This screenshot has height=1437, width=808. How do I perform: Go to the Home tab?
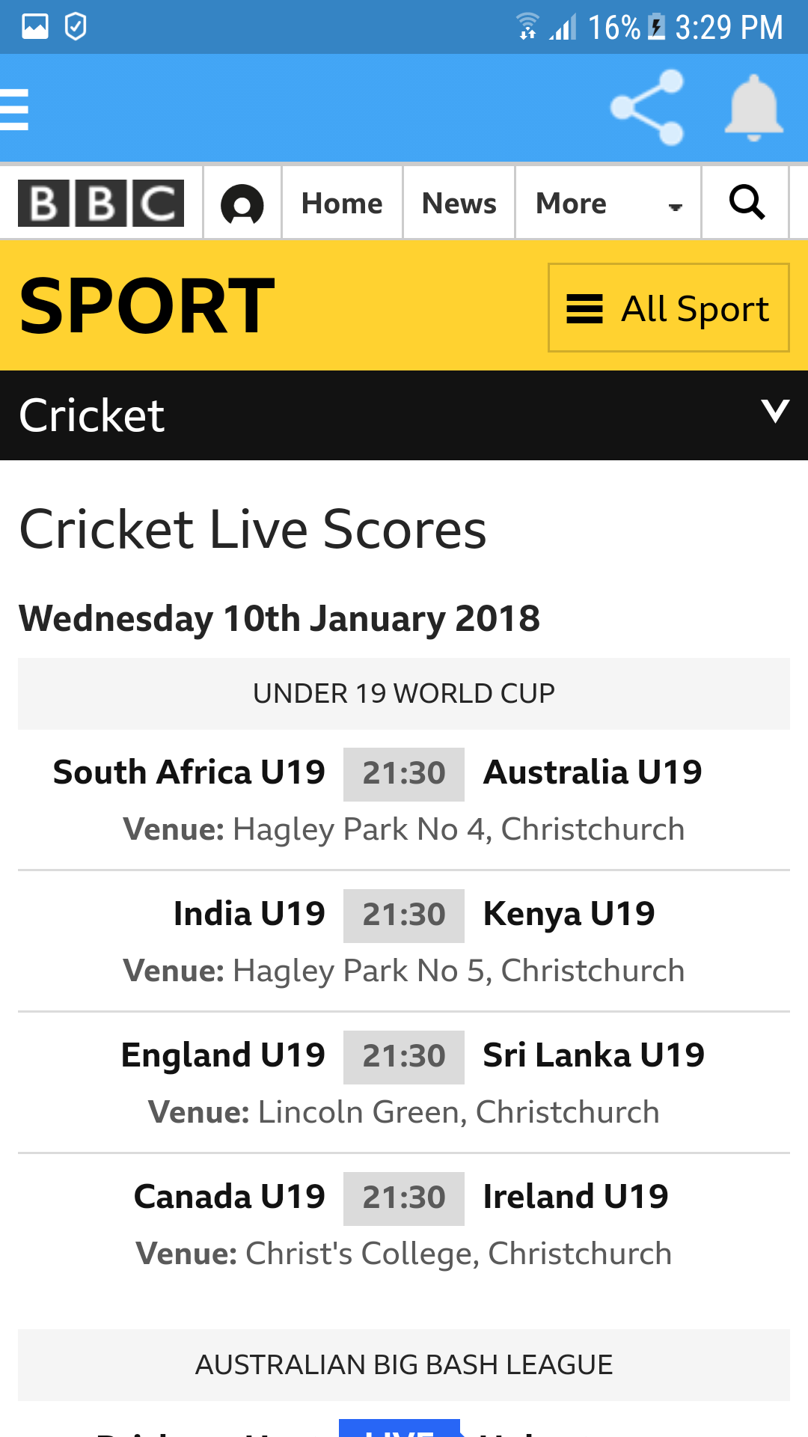[342, 204]
